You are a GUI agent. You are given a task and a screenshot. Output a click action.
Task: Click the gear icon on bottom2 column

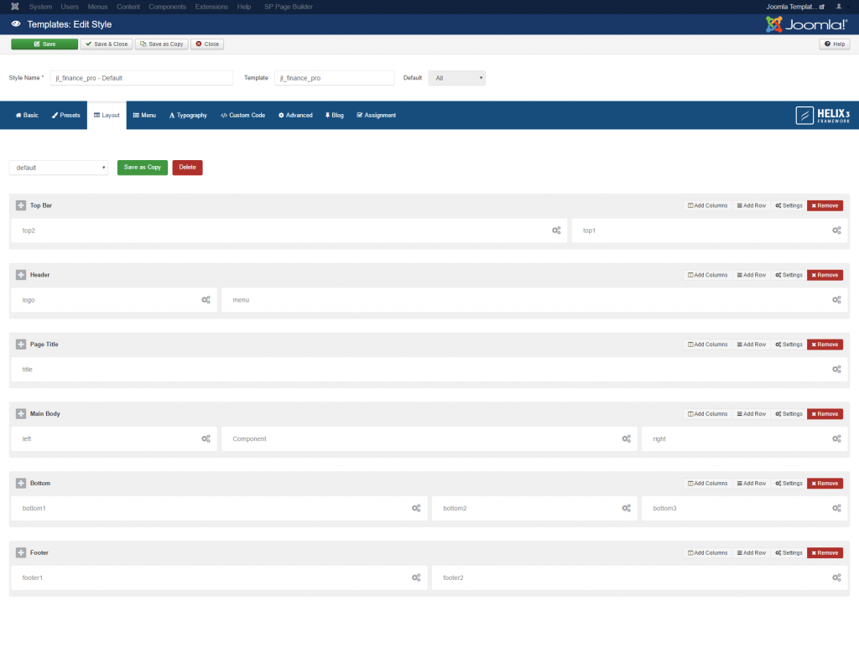[626, 508]
